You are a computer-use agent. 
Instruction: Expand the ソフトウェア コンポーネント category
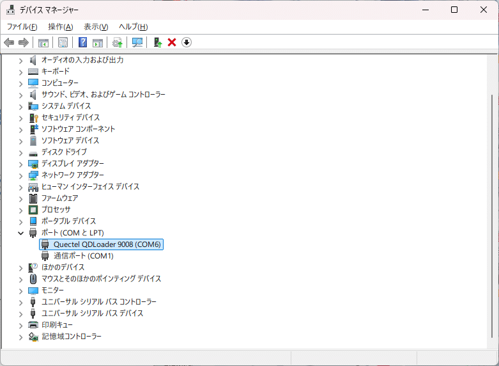tap(20, 129)
